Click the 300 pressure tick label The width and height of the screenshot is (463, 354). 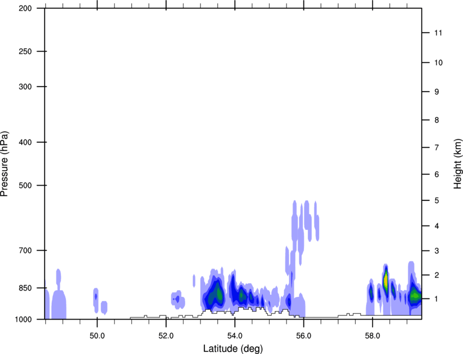(x=25, y=87)
